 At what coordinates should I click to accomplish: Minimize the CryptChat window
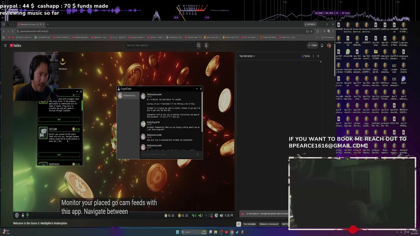(x=197, y=89)
